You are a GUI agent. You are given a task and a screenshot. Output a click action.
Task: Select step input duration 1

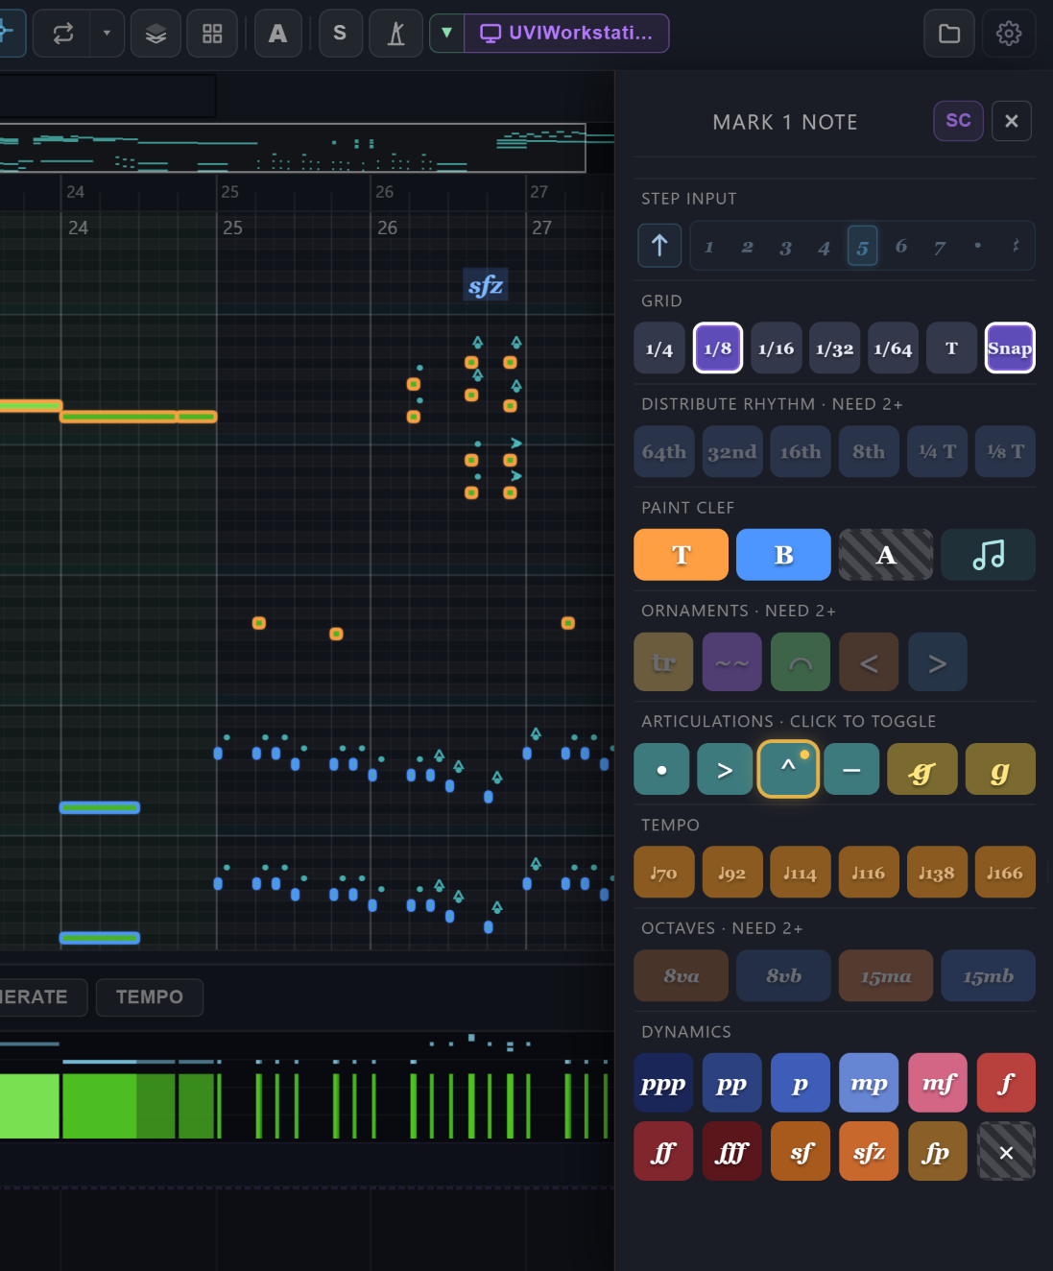[709, 247]
